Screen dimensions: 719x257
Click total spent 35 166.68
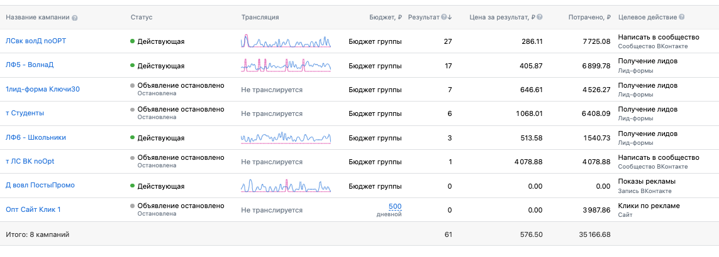coord(594,234)
